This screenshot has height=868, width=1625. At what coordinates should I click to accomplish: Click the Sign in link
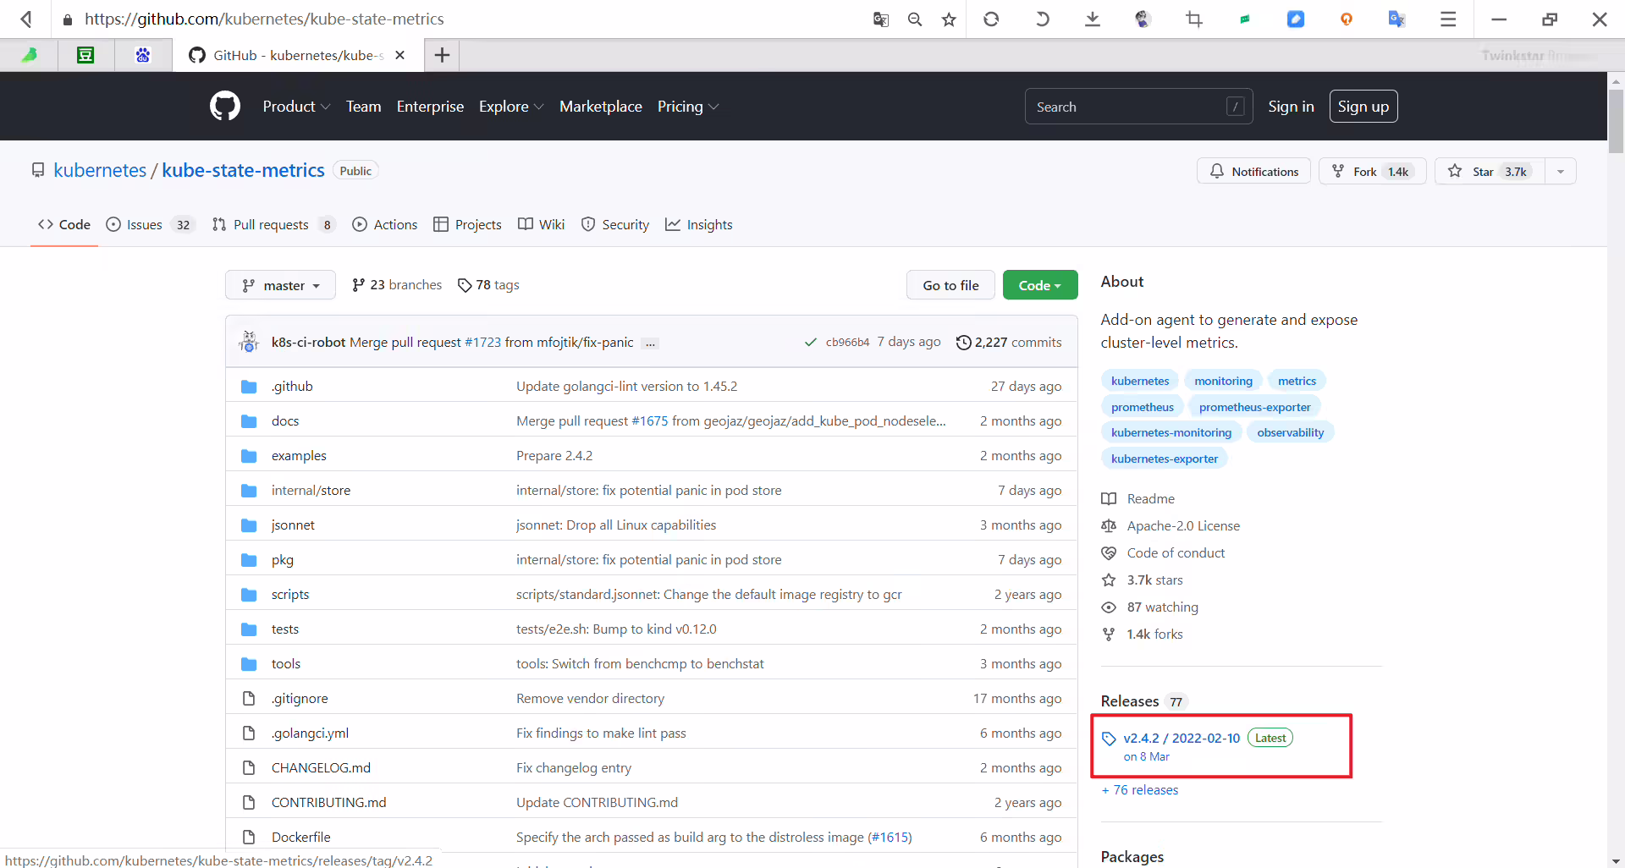1291,107
